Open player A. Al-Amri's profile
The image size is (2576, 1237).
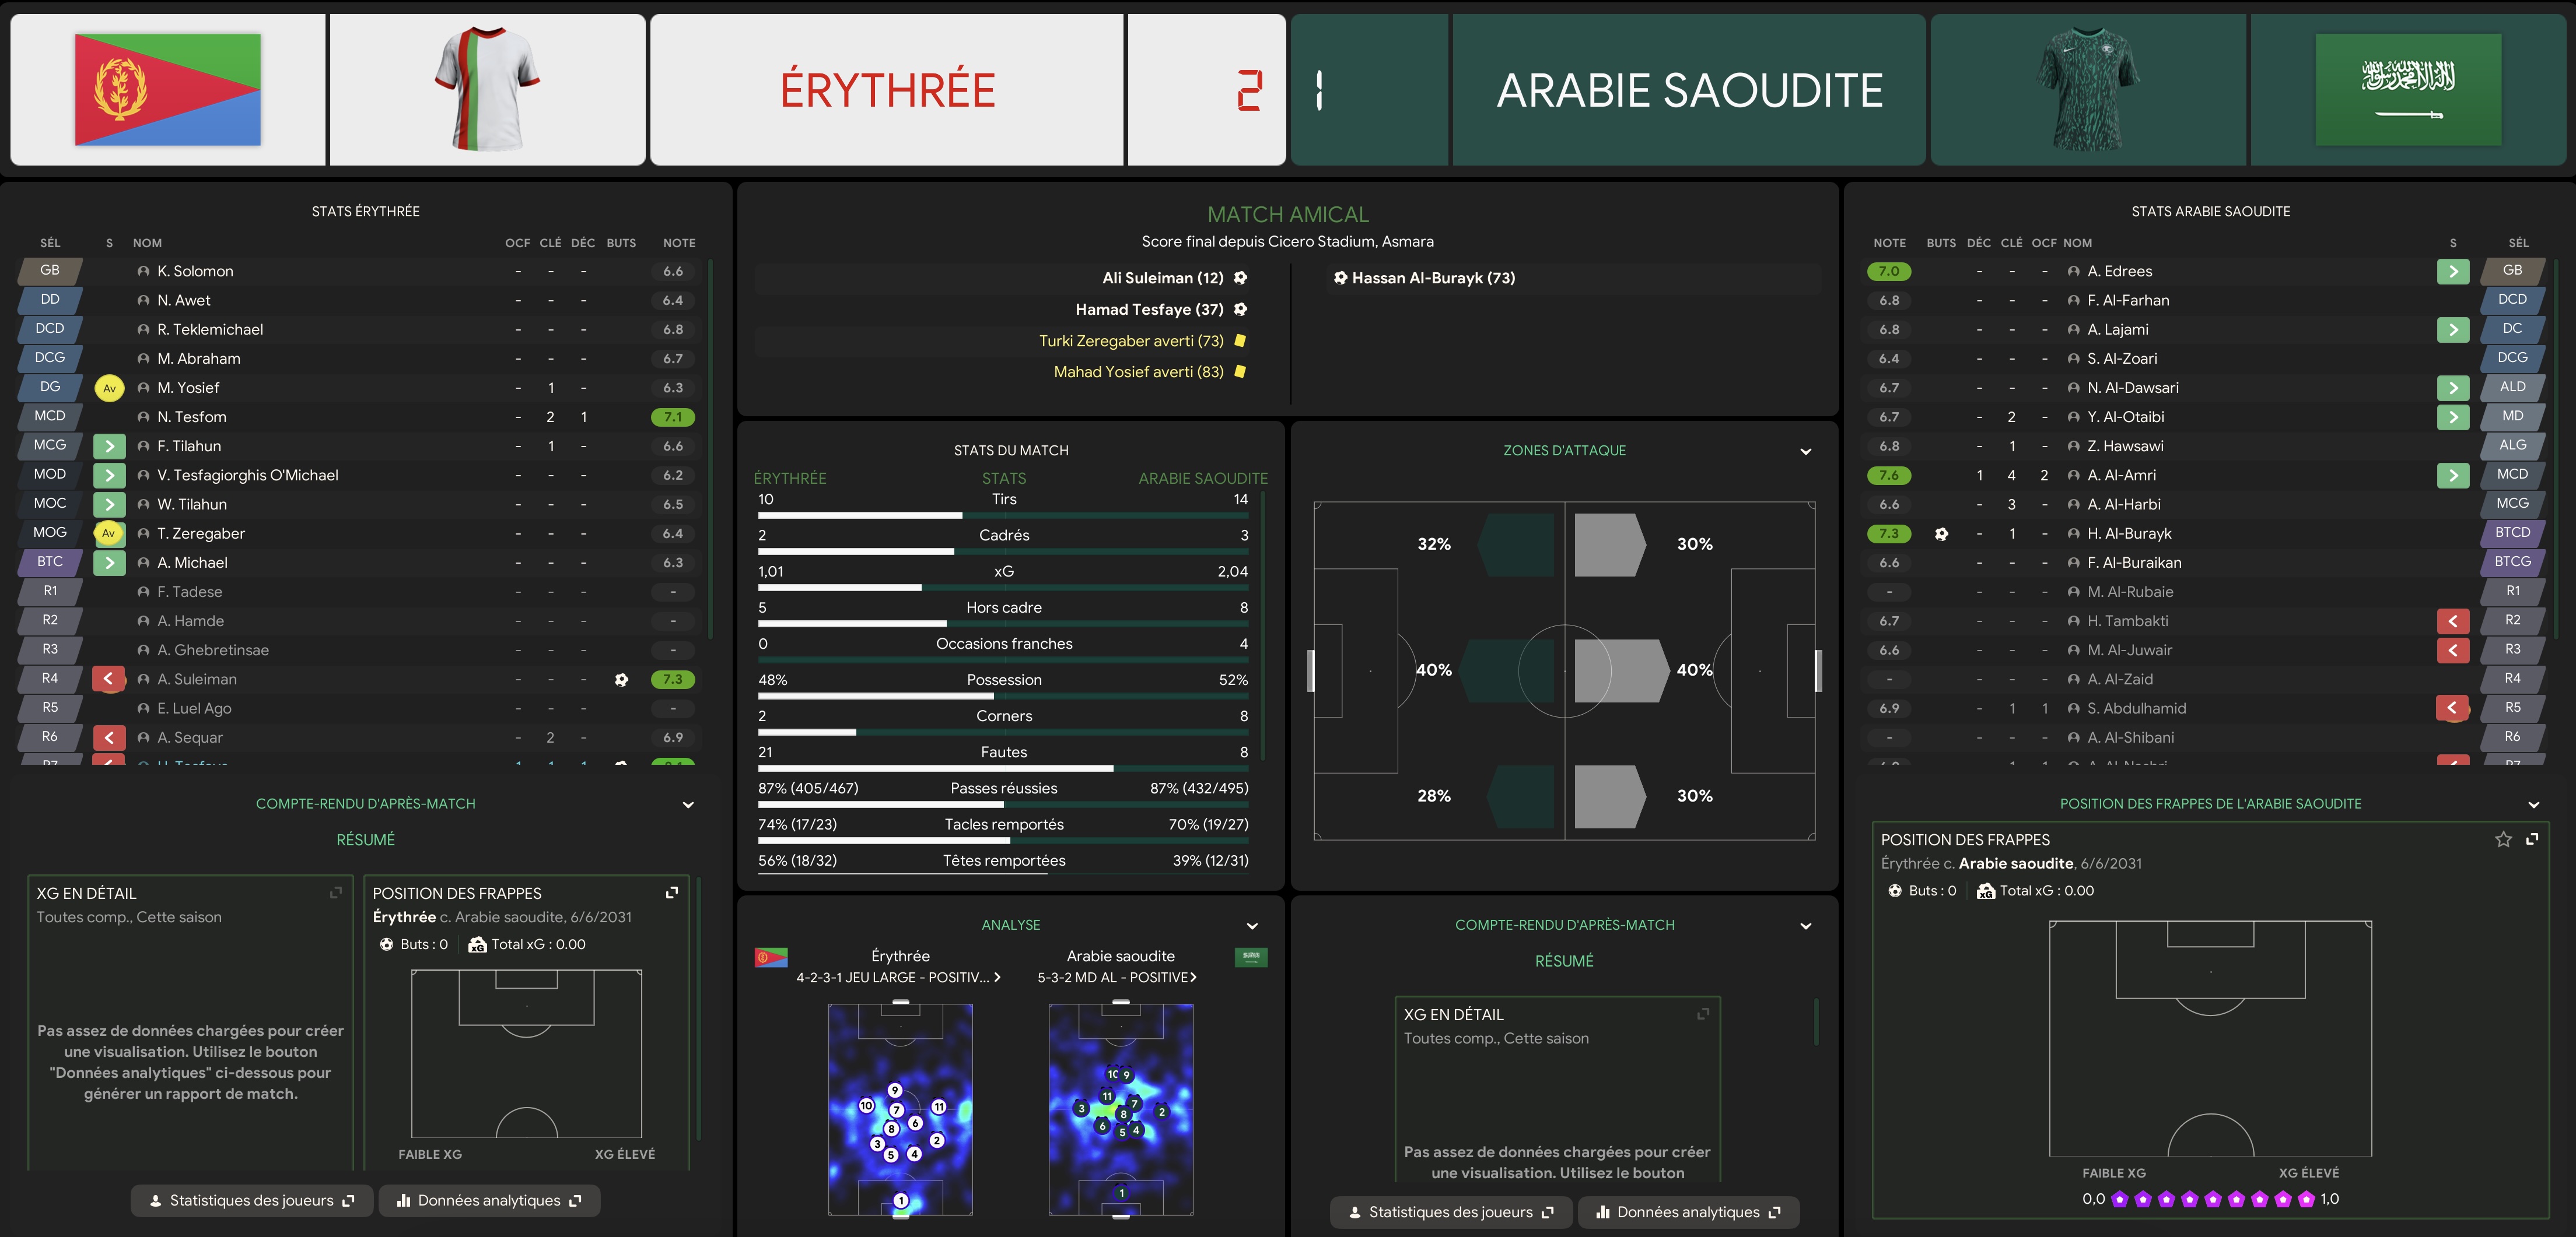point(2122,476)
